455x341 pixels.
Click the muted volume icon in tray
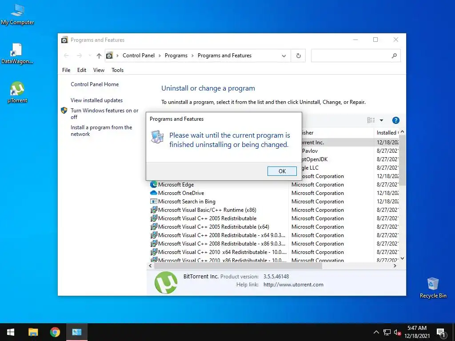pos(397,332)
